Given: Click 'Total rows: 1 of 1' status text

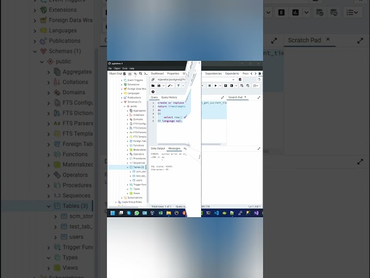Looking at the screenshot, I should click(161, 207).
